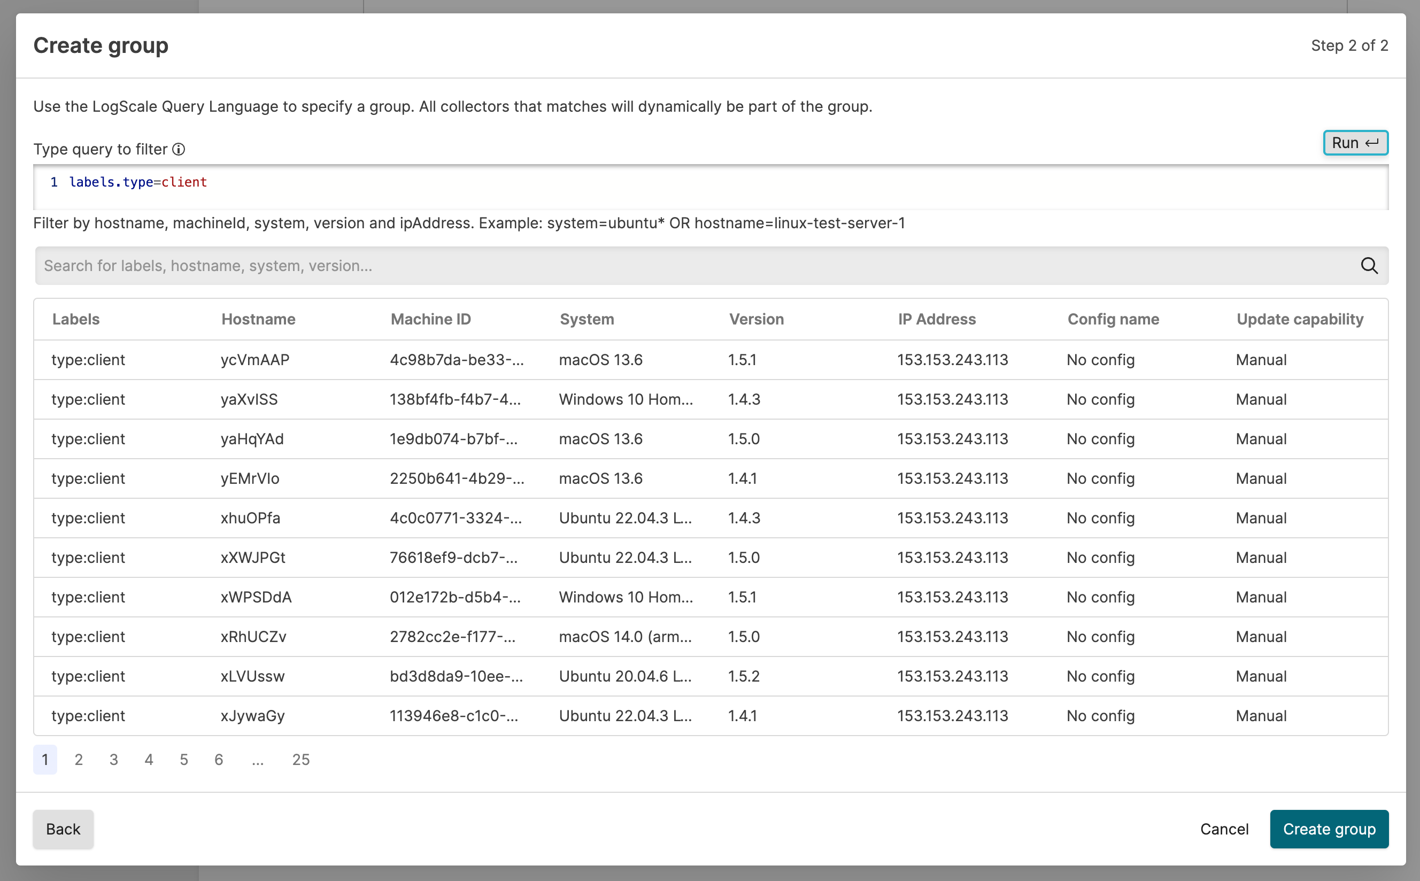Screen dimensions: 1420x881
Task: Click the info icon beside query label
Action: tap(179, 150)
